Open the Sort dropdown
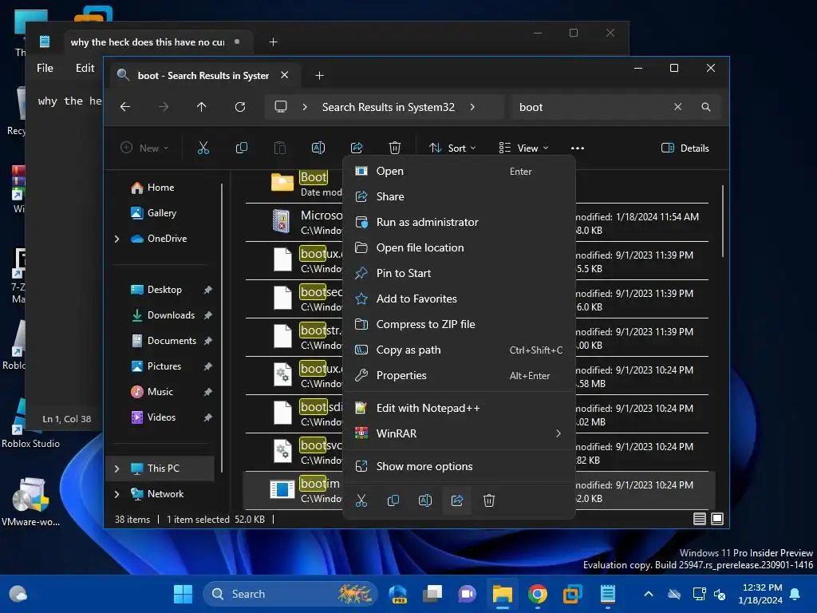Viewport: 817px width, 613px height. click(452, 148)
